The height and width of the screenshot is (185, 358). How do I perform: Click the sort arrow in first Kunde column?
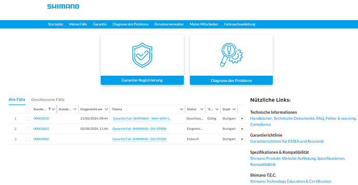point(49,109)
